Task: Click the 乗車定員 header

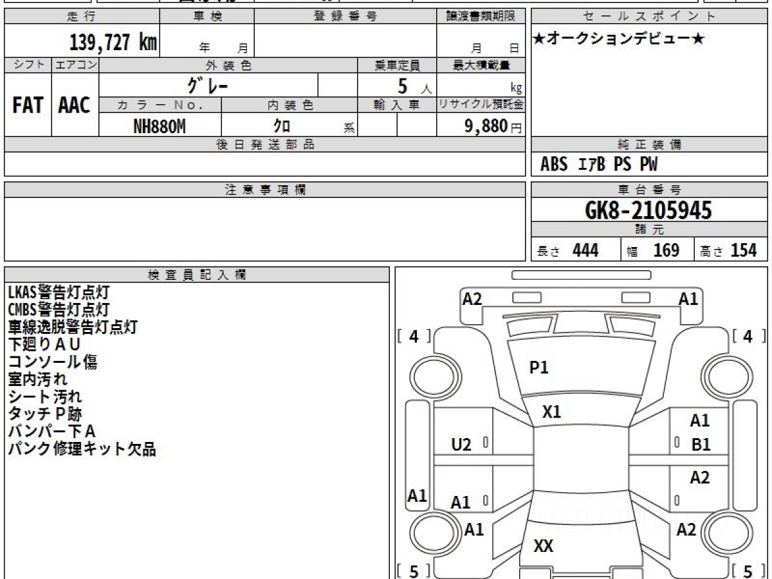Action: pyautogui.click(x=397, y=65)
